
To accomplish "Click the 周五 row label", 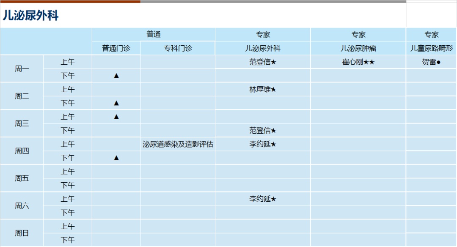I will [x=22, y=178].
